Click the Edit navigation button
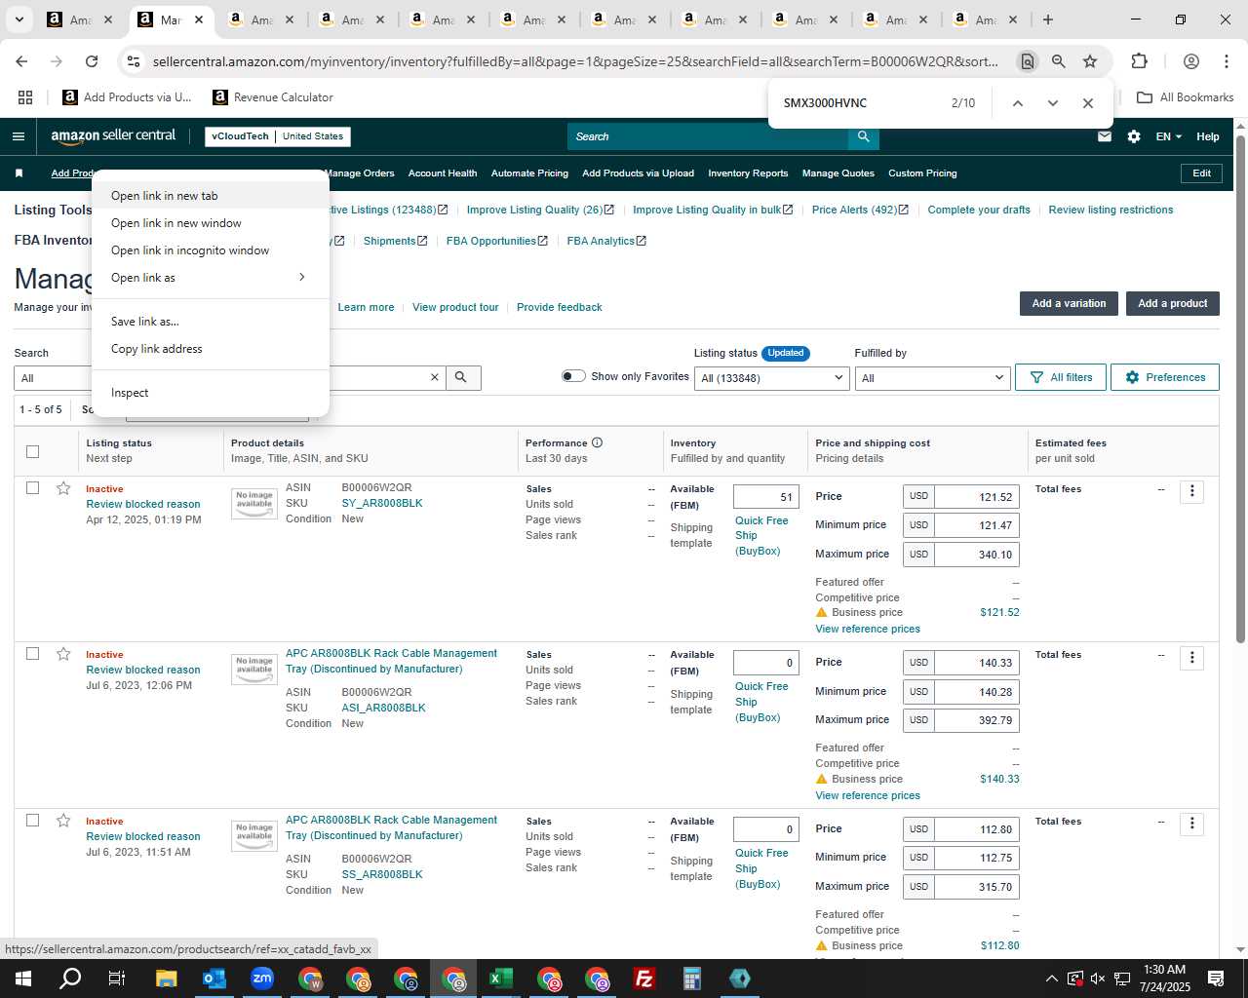Image resolution: width=1248 pixels, height=998 pixels. [x=1201, y=173]
